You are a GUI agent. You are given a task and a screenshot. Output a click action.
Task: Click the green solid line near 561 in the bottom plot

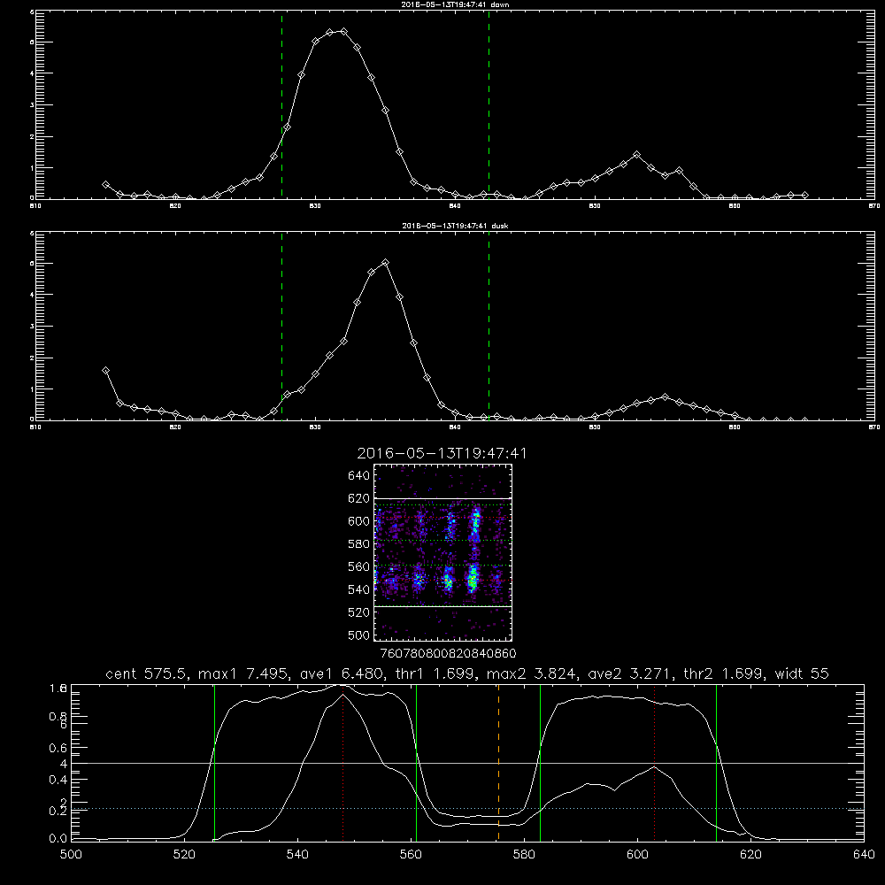tap(416, 762)
